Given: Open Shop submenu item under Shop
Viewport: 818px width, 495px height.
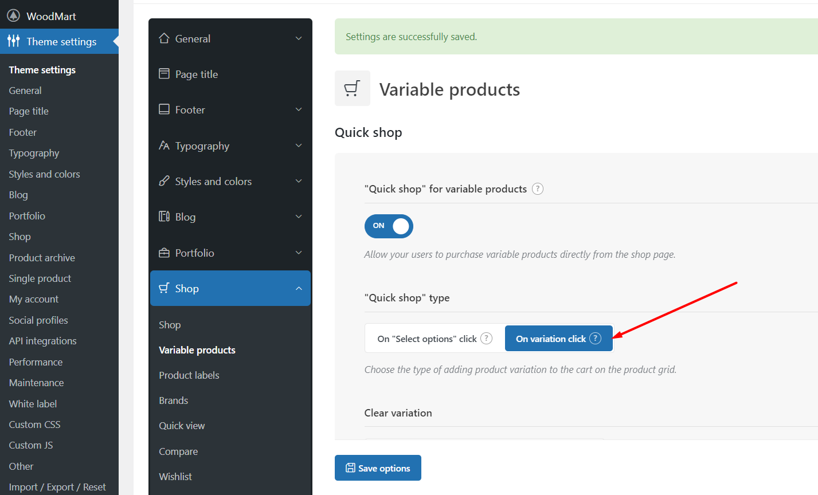Looking at the screenshot, I should 170,325.
